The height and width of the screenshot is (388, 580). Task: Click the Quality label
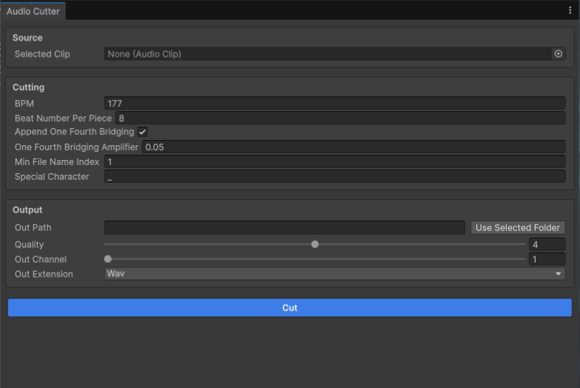[x=29, y=244]
